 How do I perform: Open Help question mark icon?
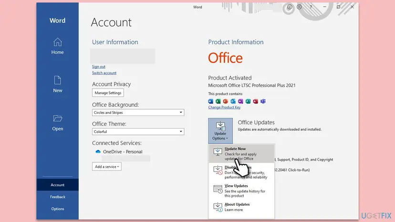click(x=311, y=7)
